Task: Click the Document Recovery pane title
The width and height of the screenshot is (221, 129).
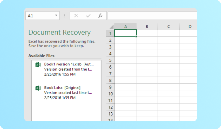Action: pyautogui.click(x=60, y=33)
